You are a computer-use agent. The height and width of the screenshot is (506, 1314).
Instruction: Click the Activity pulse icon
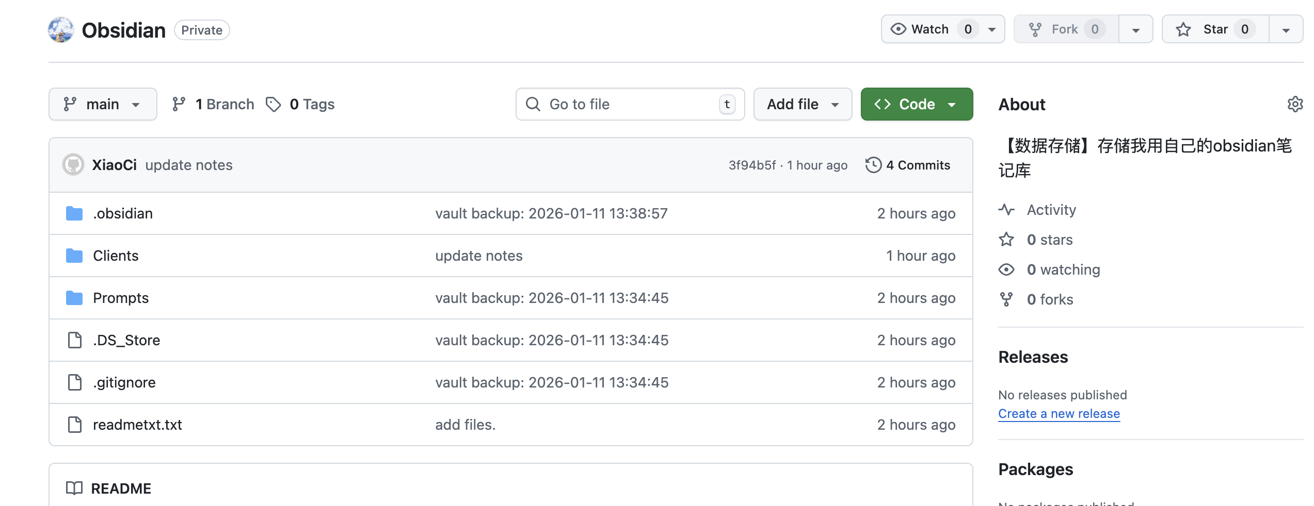point(1006,210)
